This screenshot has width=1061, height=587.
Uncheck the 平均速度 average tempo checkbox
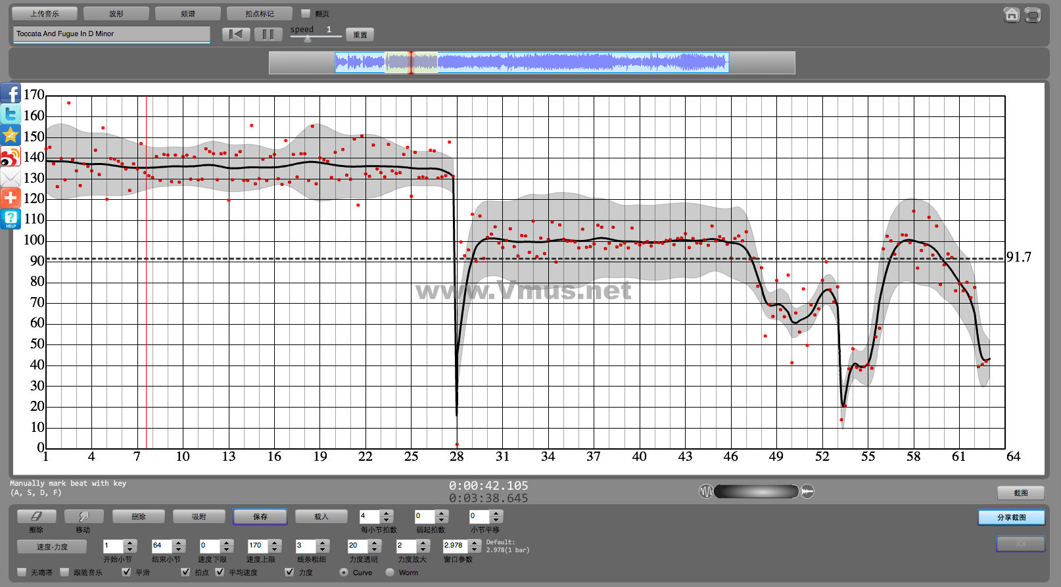coord(220,572)
